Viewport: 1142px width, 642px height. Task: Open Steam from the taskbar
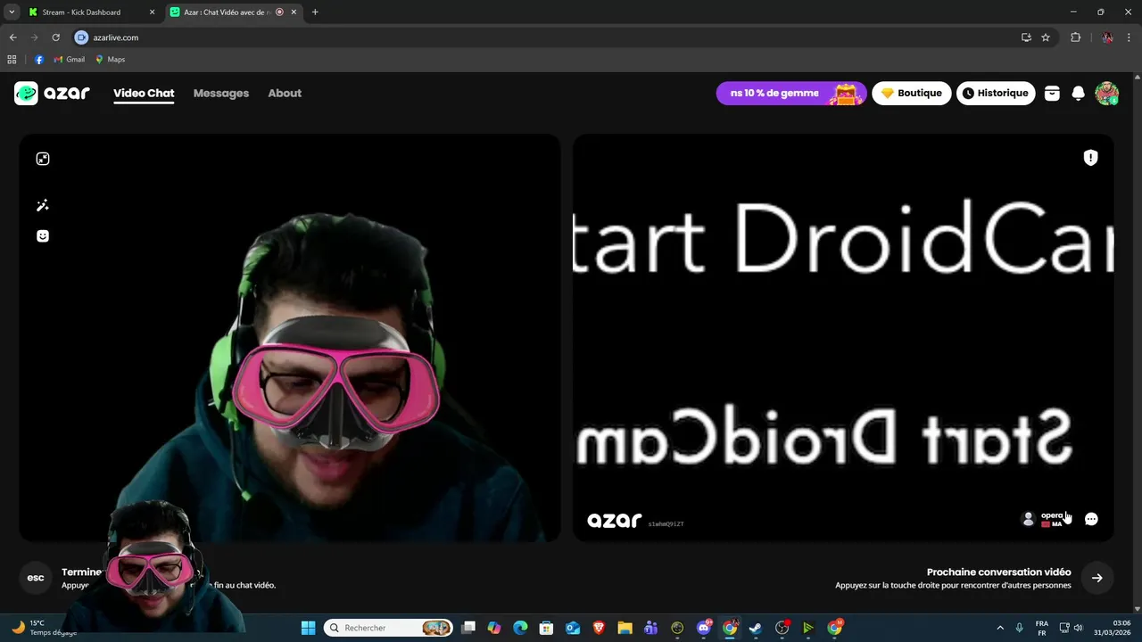756,628
